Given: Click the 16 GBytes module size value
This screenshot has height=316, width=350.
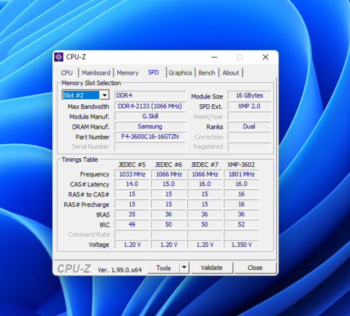Looking at the screenshot, I should pyautogui.click(x=249, y=95).
